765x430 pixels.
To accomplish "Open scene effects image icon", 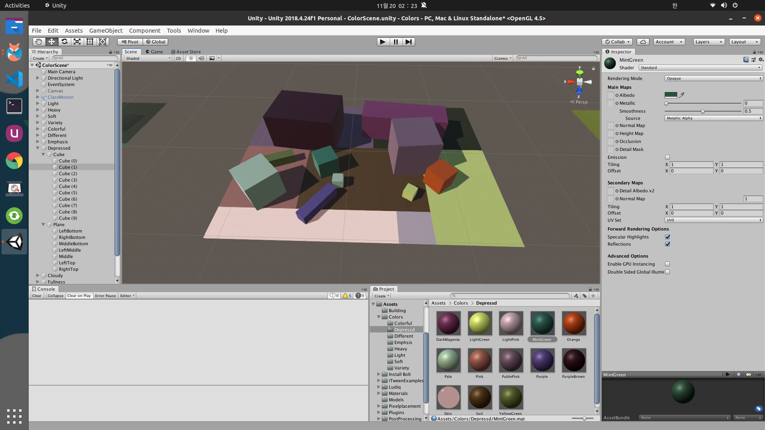I will coord(212,58).
